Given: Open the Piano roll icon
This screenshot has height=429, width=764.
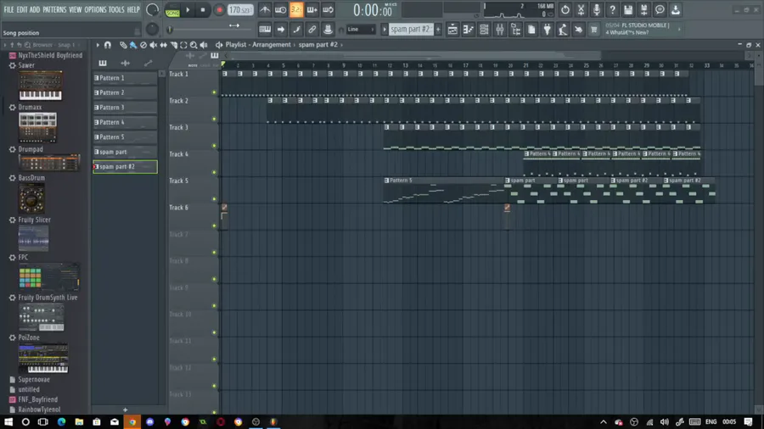Looking at the screenshot, I should (469, 30).
